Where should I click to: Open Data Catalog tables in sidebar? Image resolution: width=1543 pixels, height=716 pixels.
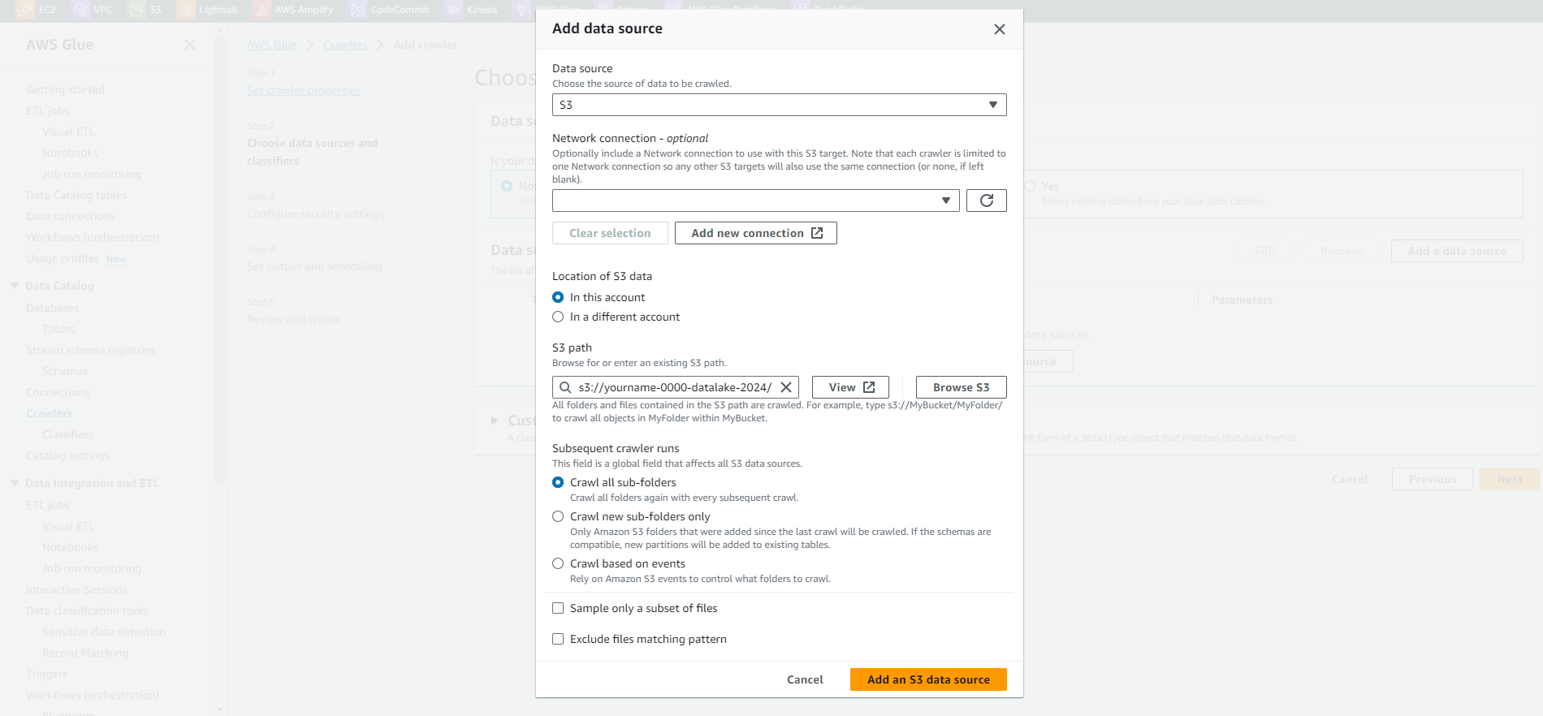pyautogui.click(x=76, y=195)
